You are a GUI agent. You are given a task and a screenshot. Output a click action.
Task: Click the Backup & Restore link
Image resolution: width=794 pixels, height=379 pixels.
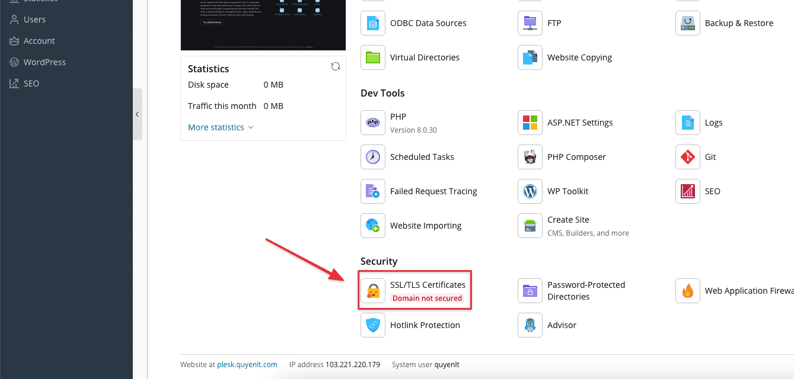tap(739, 23)
